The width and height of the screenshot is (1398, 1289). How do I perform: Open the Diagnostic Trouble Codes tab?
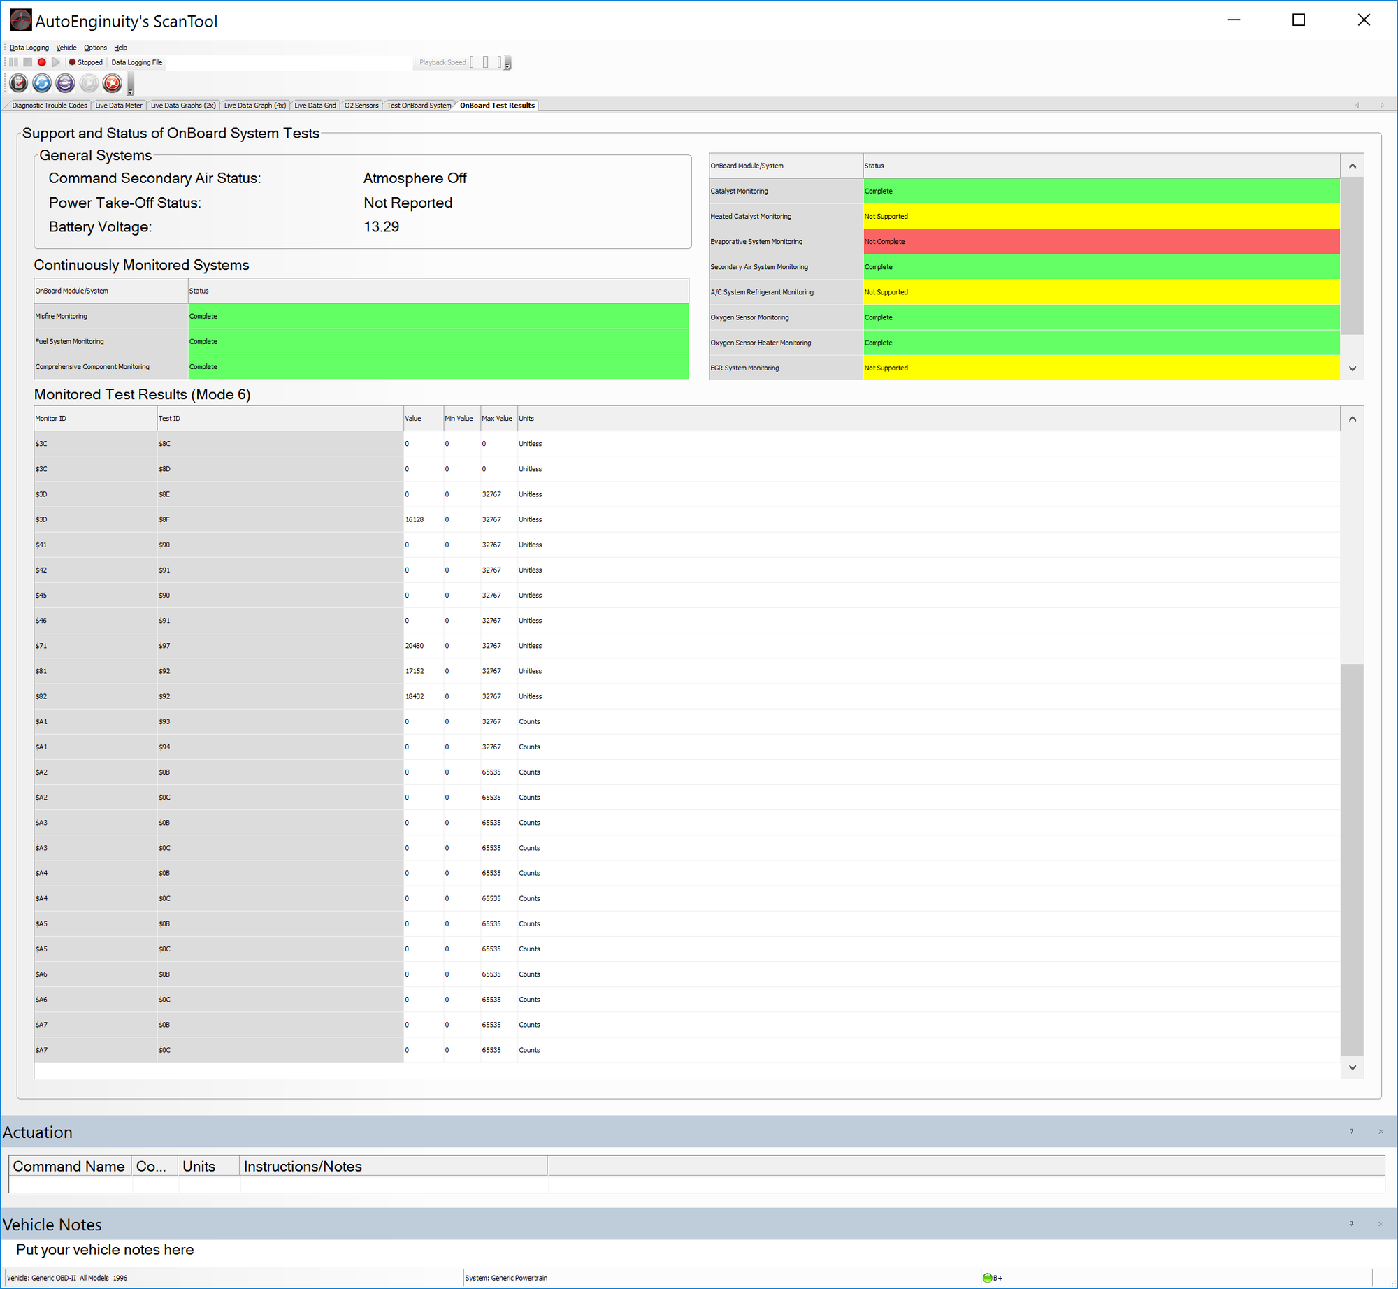tap(49, 106)
